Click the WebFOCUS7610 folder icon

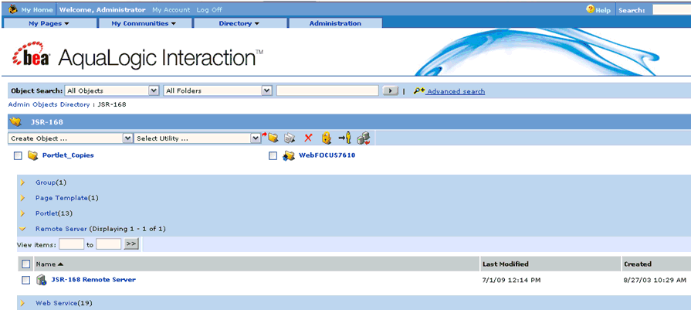289,155
